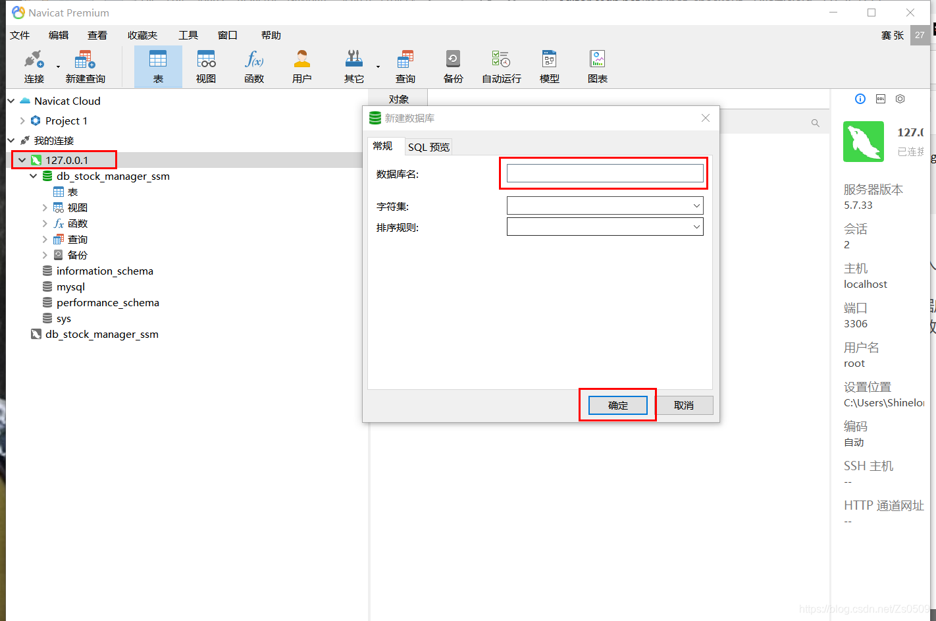Select the Objects (对象) tab
This screenshot has height=621, width=936.
[x=399, y=99]
